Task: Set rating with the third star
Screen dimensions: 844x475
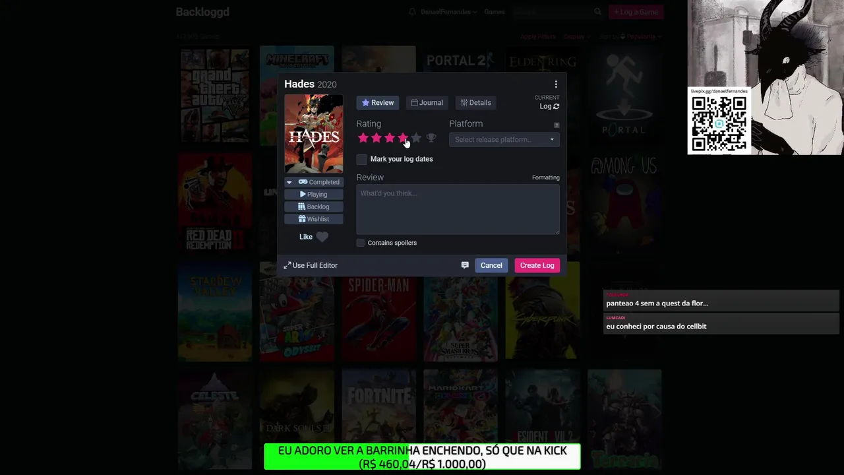Action: pyautogui.click(x=389, y=138)
